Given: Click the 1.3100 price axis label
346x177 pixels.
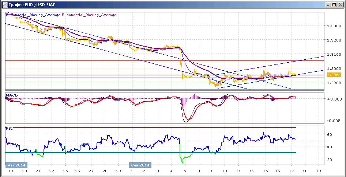Looking at the screenshot, I should pyautogui.click(x=334, y=54).
